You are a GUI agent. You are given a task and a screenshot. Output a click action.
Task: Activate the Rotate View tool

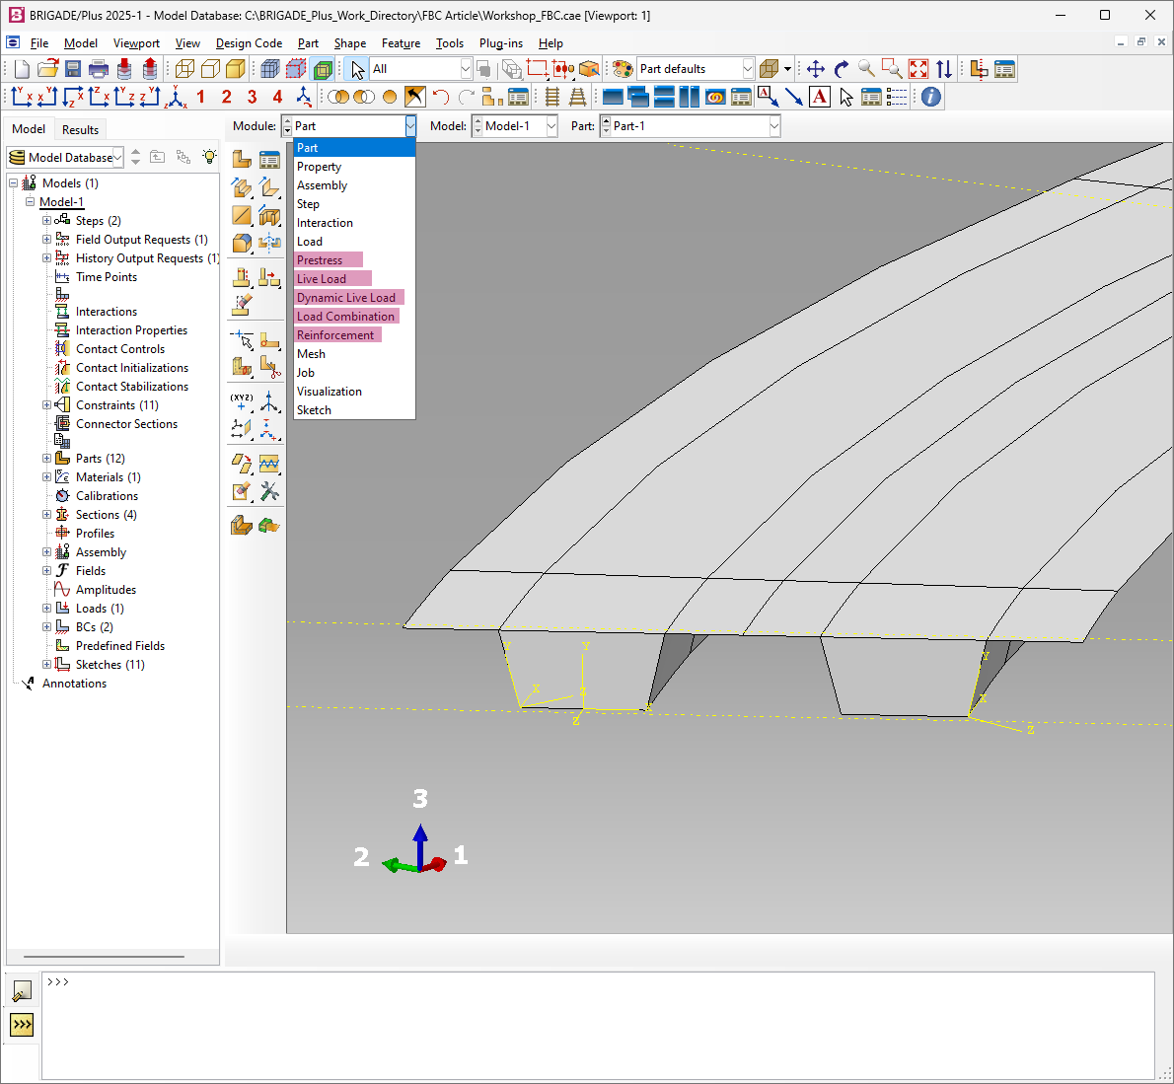pyautogui.click(x=842, y=68)
